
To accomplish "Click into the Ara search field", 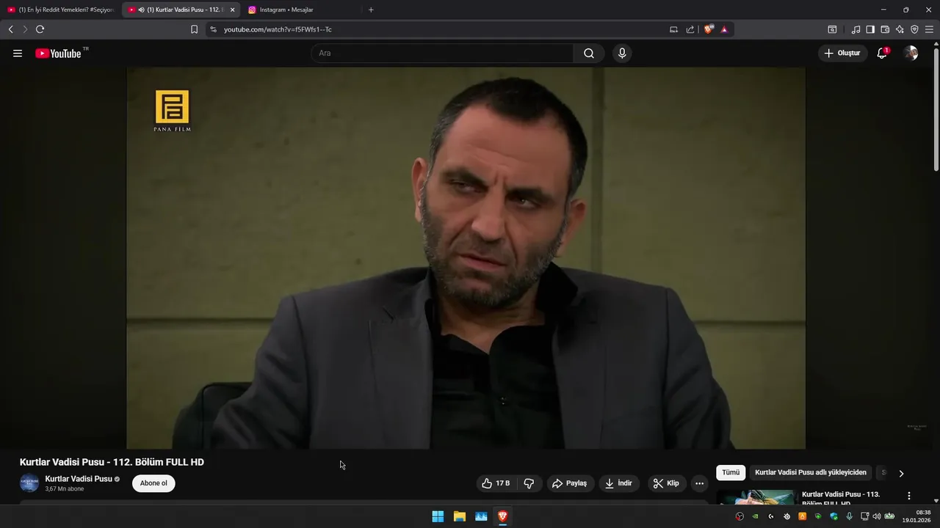I will [x=442, y=54].
